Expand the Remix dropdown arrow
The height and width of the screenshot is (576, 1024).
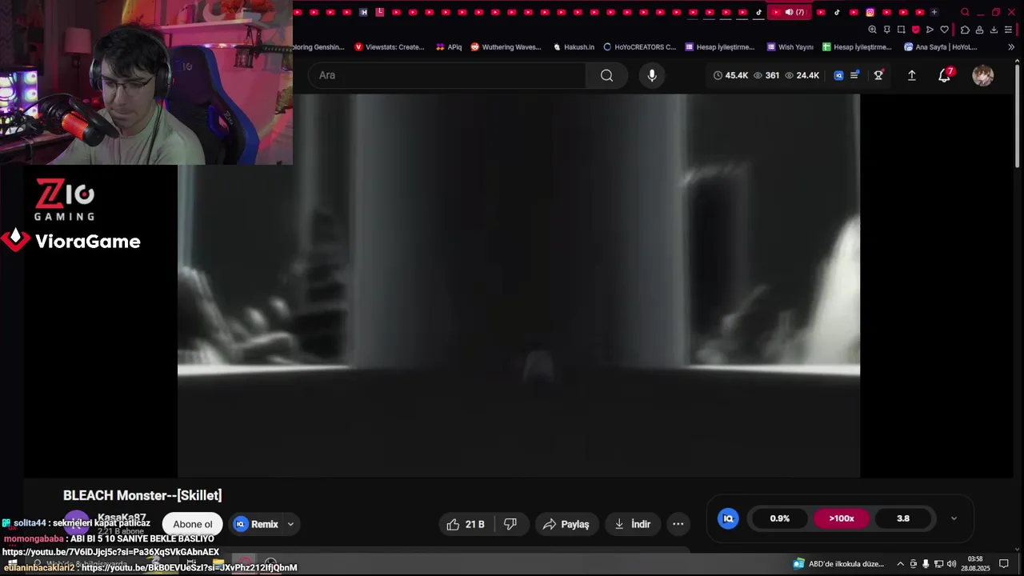click(290, 524)
